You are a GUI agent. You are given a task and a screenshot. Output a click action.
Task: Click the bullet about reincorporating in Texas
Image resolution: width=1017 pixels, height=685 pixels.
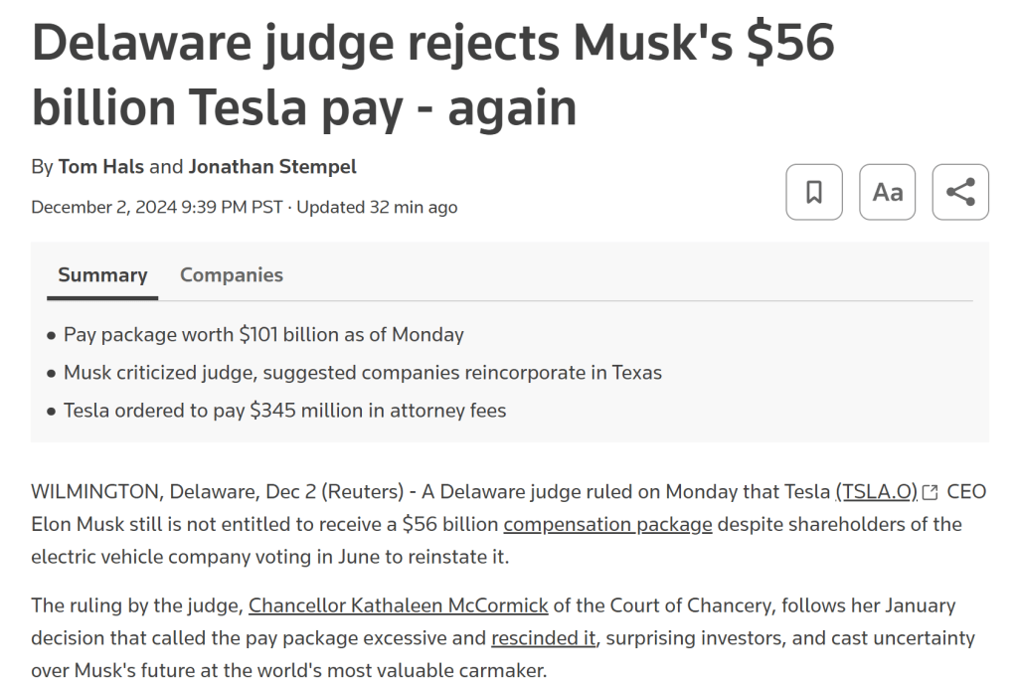(363, 373)
